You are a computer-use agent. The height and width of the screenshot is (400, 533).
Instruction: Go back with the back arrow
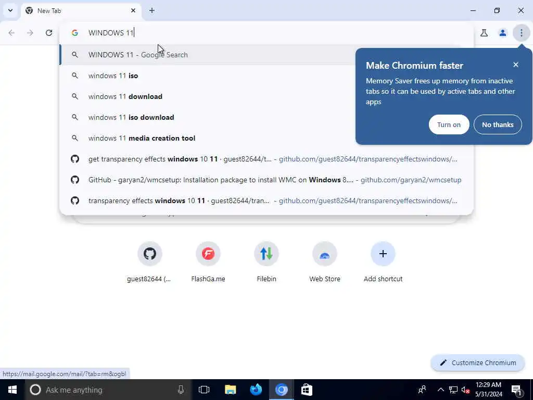(x=11, y=33)
